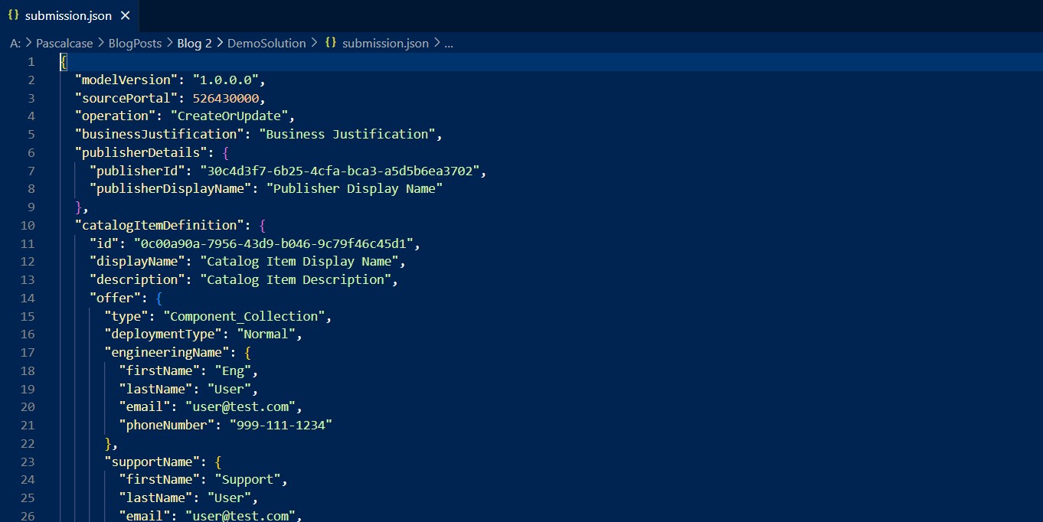Click the Component_Collection type value

tap(245, 316)
